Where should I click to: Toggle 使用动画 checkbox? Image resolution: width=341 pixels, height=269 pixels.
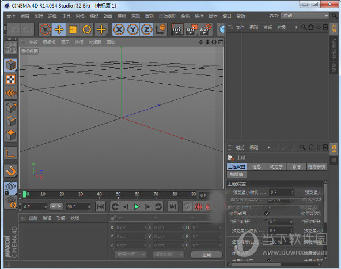point(267,213)
